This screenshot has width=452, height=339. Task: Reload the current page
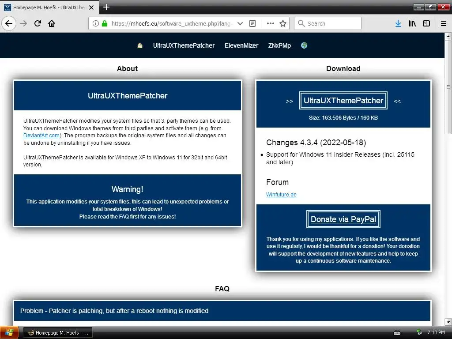coord(38,23)
